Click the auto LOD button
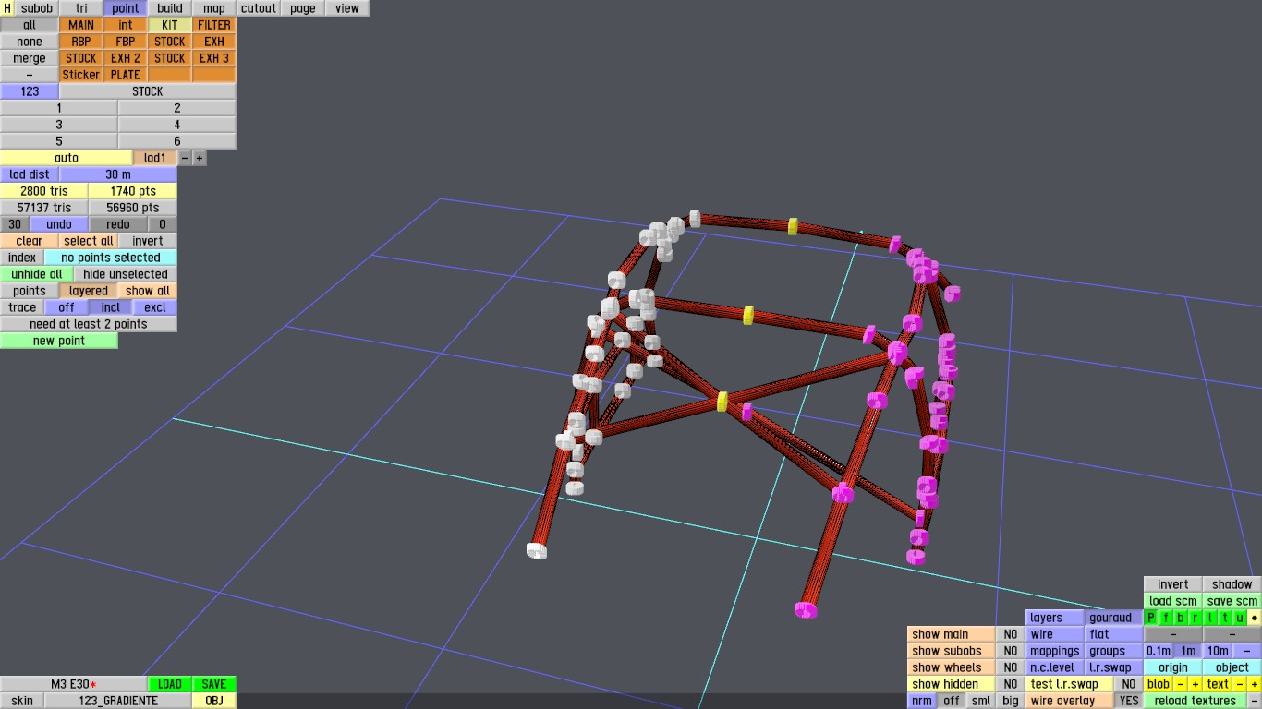Image resolution: width=1262 pixels, height=709 pixels. 67,158
